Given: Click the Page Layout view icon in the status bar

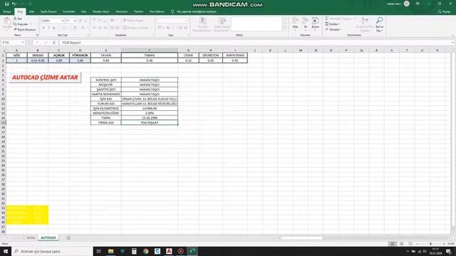Looking at the screenshot, I should tap(402, 244).
